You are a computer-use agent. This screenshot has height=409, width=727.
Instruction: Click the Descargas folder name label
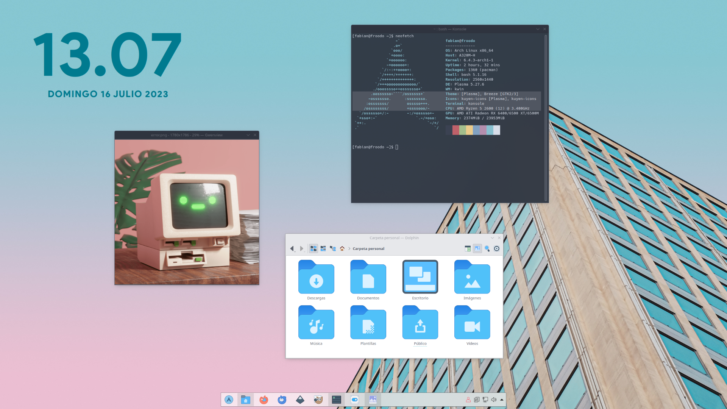[316, 298]
